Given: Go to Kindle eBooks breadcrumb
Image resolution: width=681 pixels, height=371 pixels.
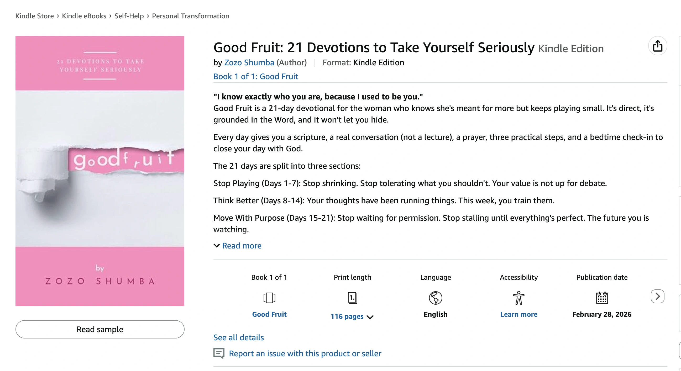Looking at the screenshot, I should pyautogui.click(x=84, y=16).
